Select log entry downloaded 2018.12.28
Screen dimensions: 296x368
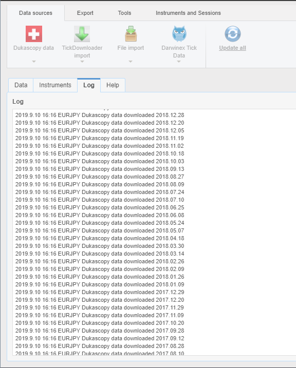[x=100, y=115]
